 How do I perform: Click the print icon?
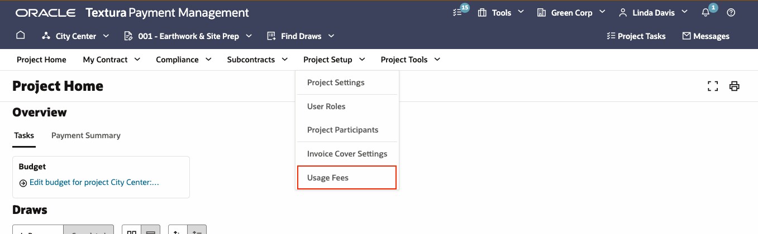[734, 86]
